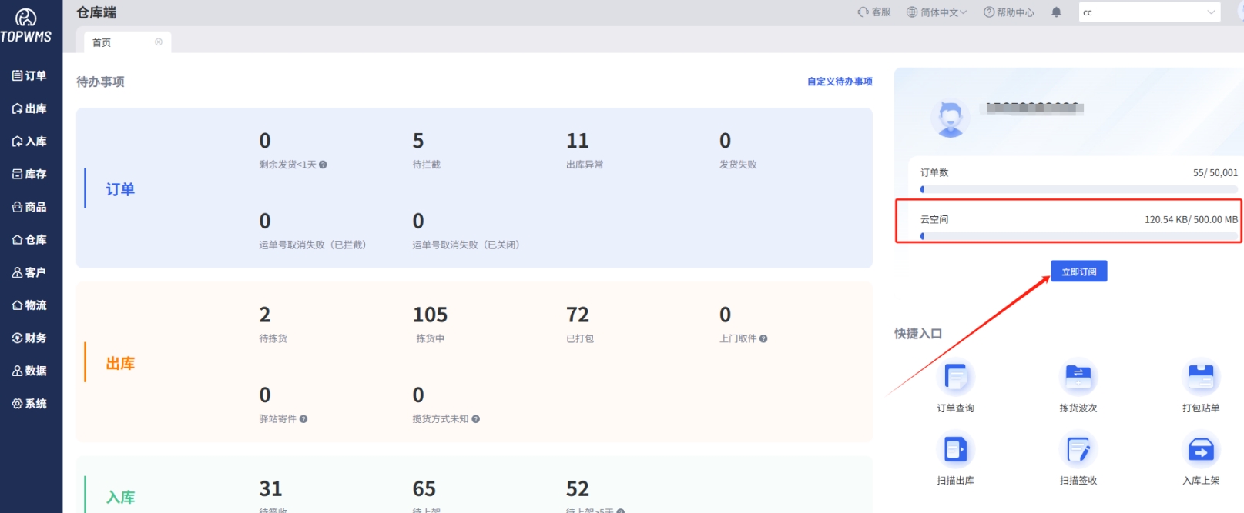The width and height of the screenshot is (1244, 513).
Task: Open 订单查询 quick entry icon
Action: coord(956,378)
